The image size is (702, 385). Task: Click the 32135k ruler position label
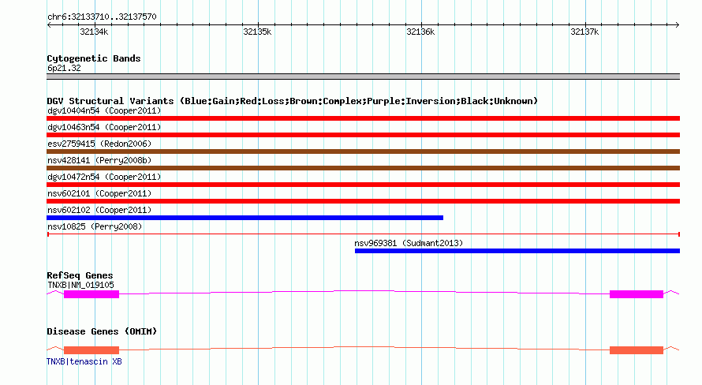point(257,32)
